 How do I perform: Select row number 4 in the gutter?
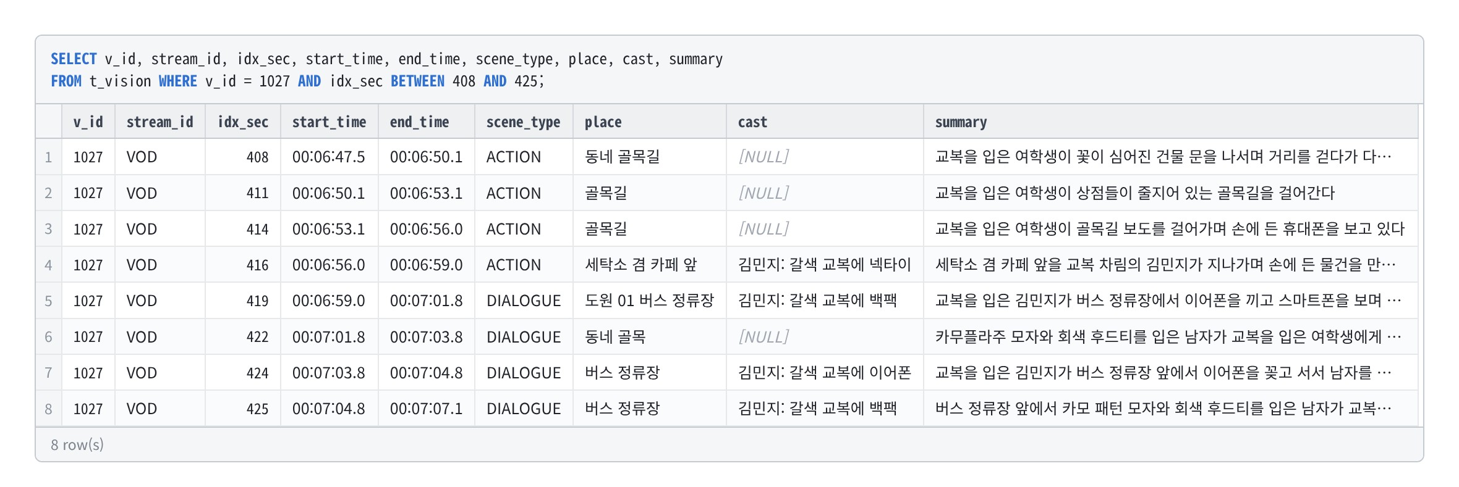click(49, 265)
